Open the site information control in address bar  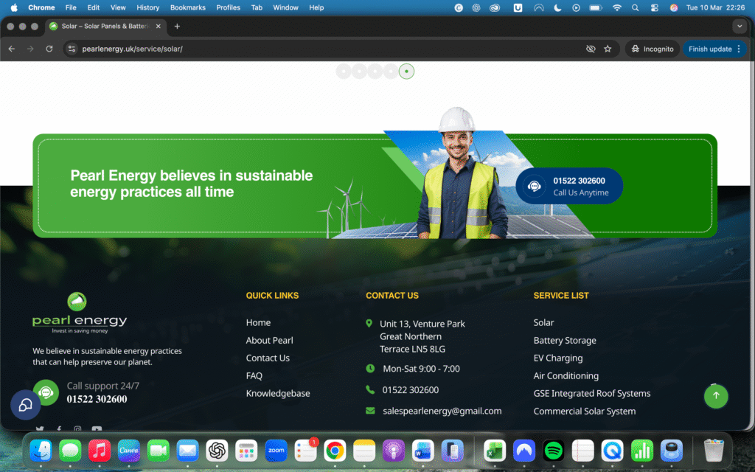72,49
